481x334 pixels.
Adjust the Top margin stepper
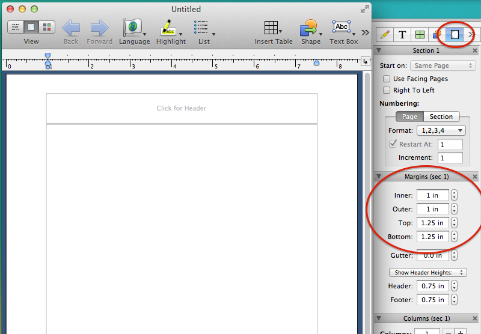(455, 223)
